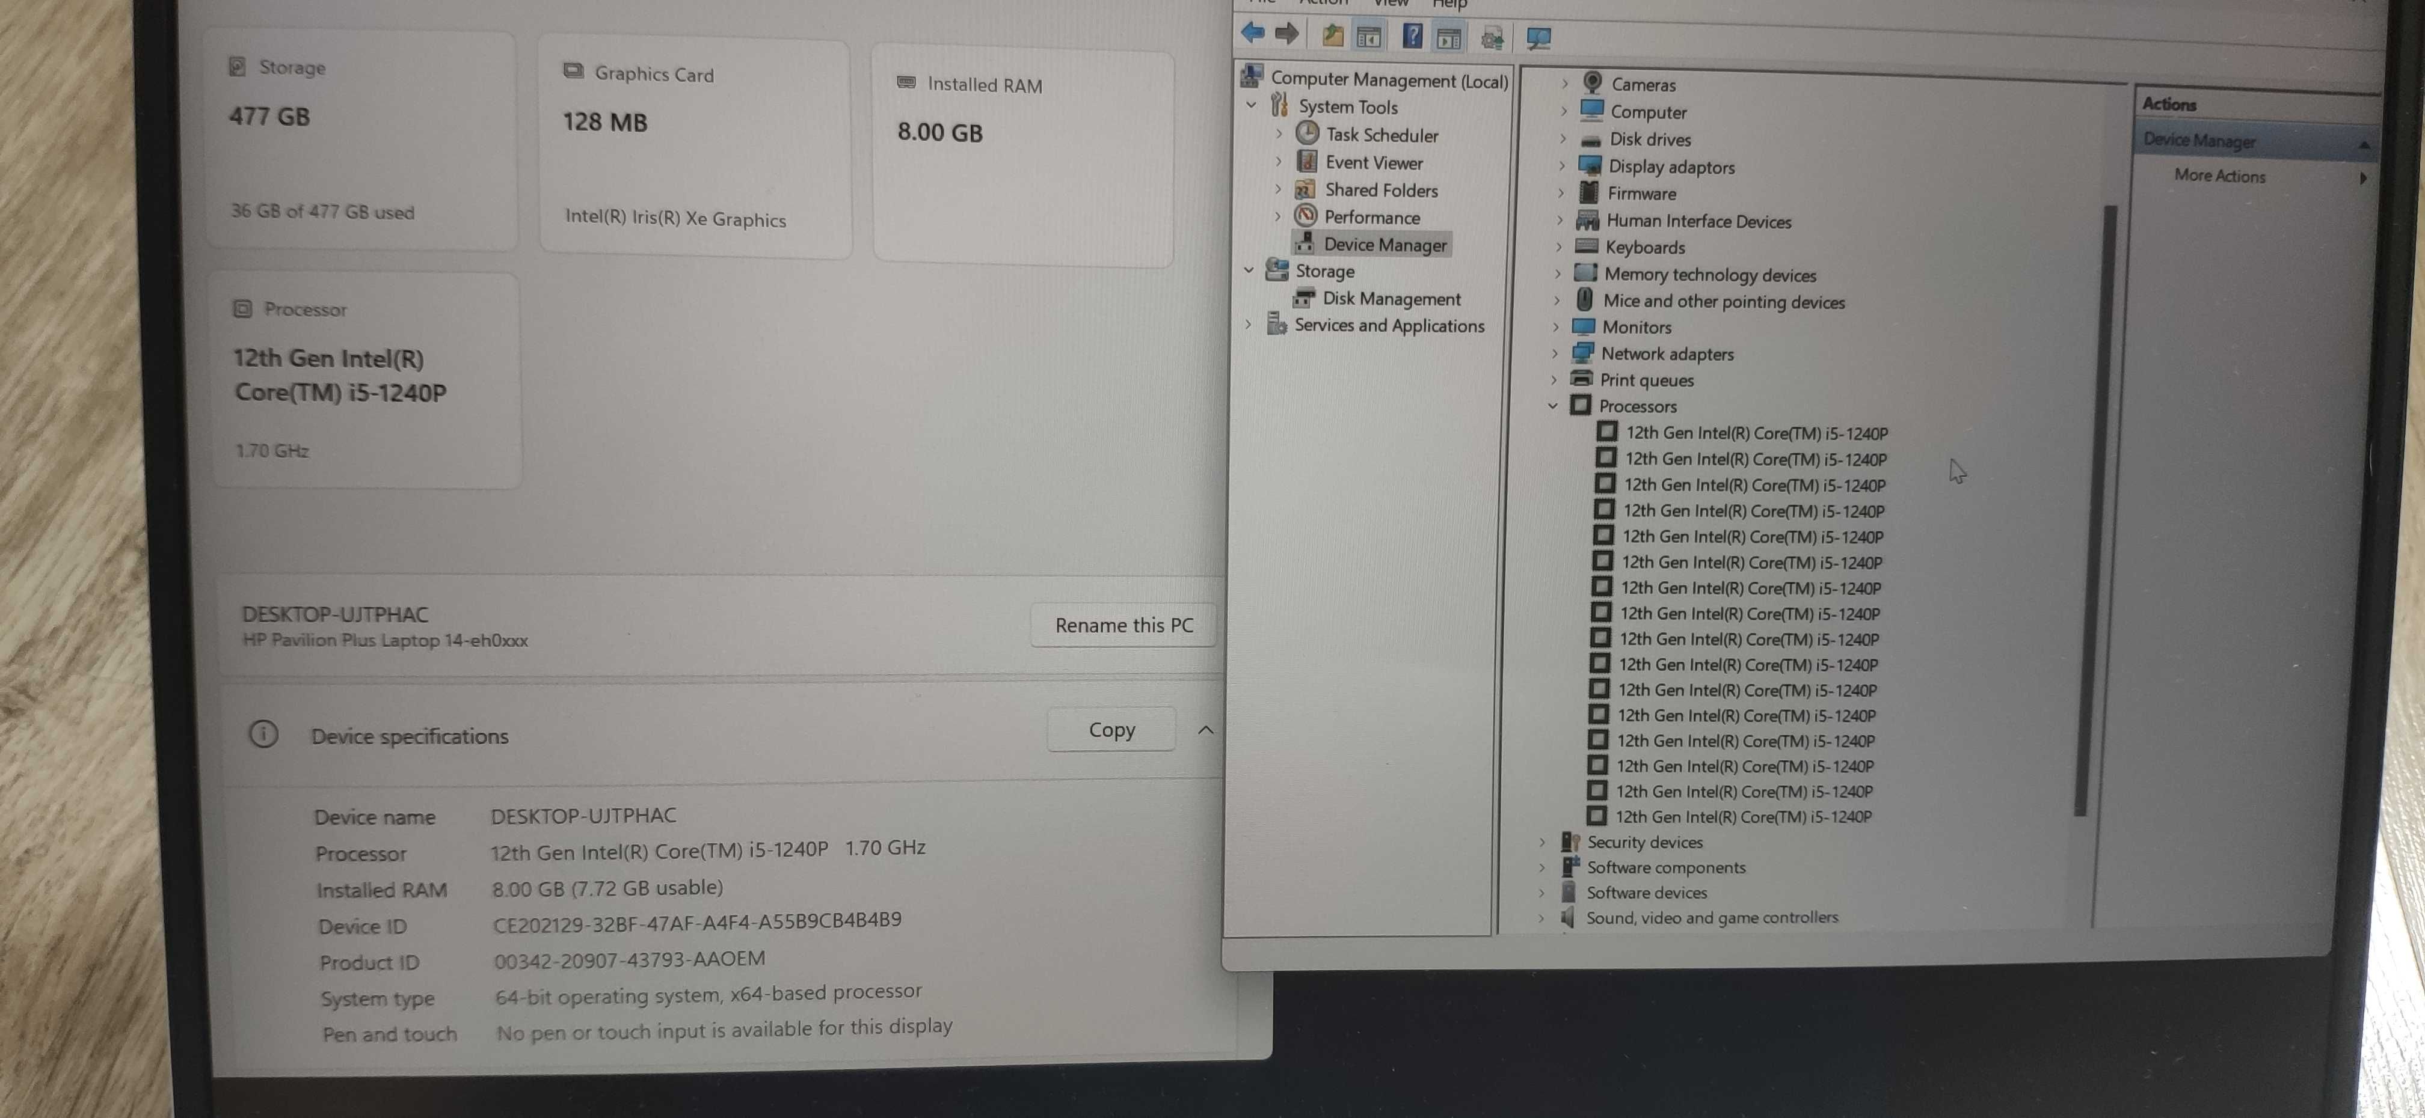2425x1118 pixels.
Task: Collapse Device specifications section chevron
Action: (x=1205, y=730)
